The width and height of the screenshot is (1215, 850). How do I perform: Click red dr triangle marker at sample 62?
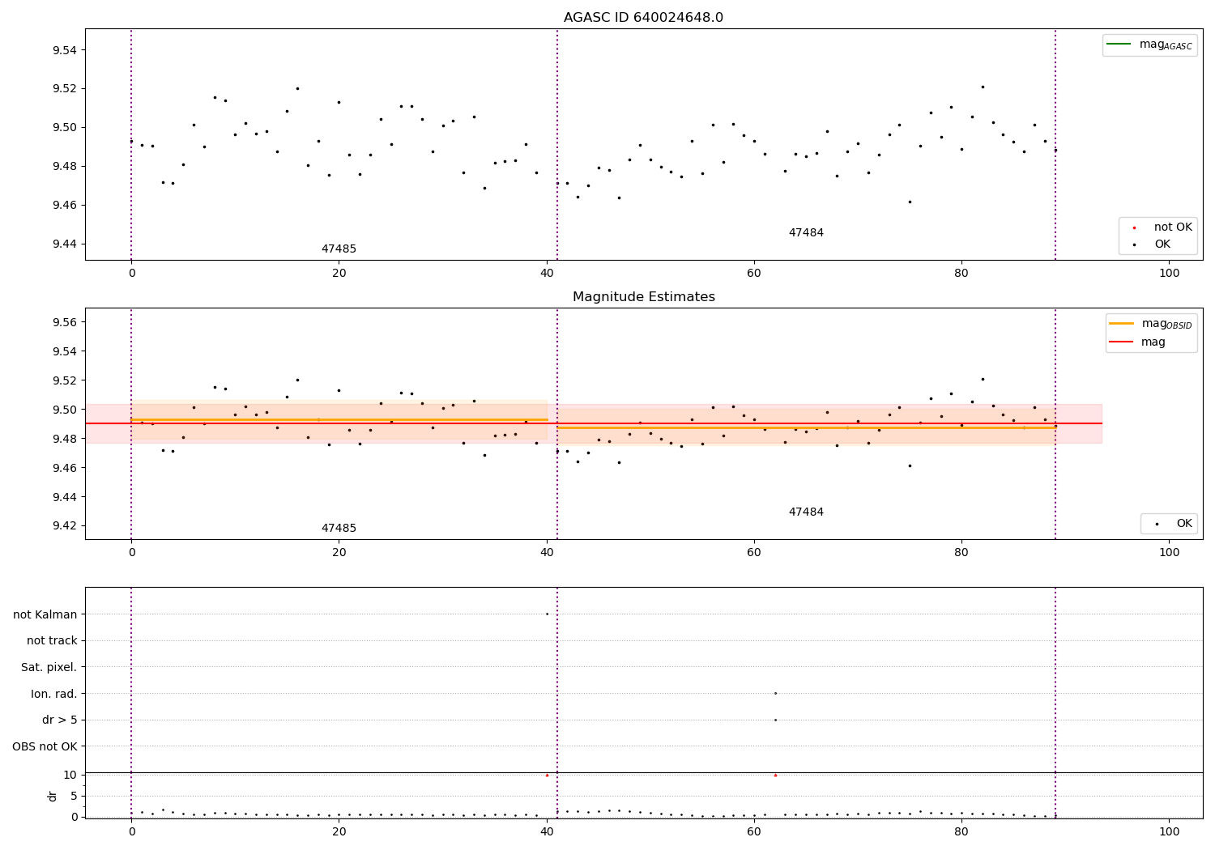pos(775,776)
